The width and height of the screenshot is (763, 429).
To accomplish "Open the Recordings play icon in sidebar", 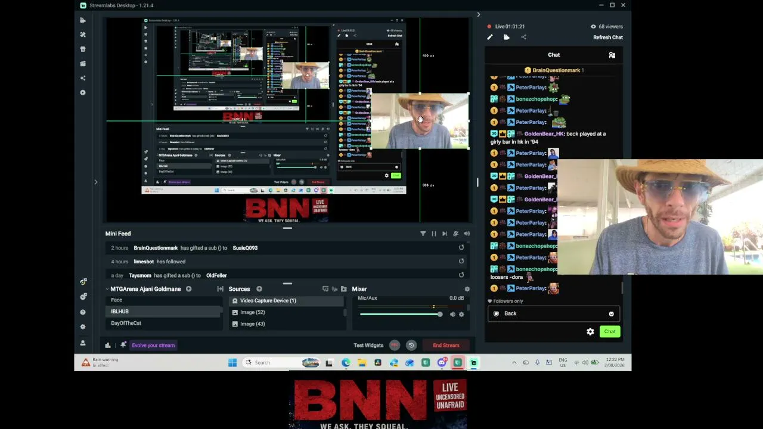I will [83, 92].
